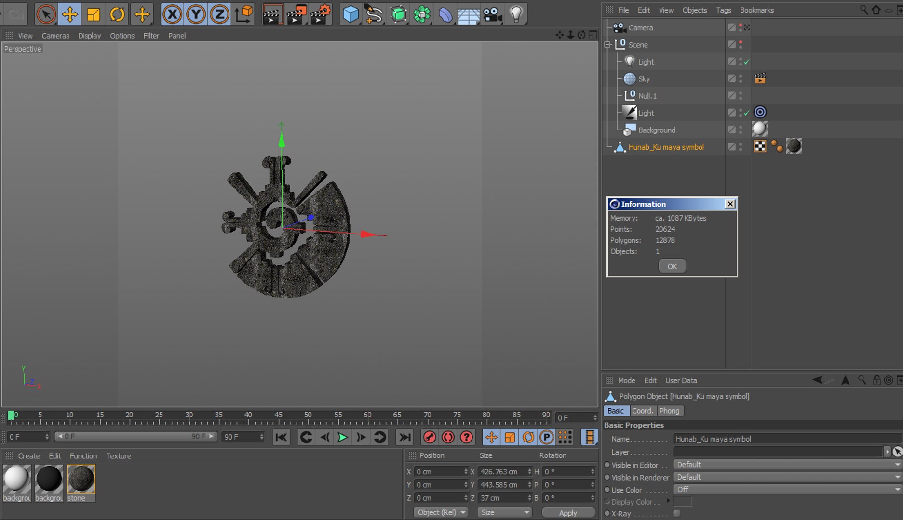
Task: Click the Render View clapperboard icon
Action: coord(272,14)
